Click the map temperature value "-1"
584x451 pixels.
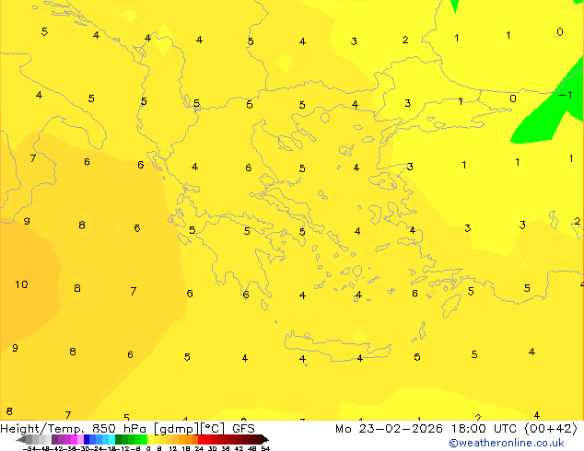566,95
